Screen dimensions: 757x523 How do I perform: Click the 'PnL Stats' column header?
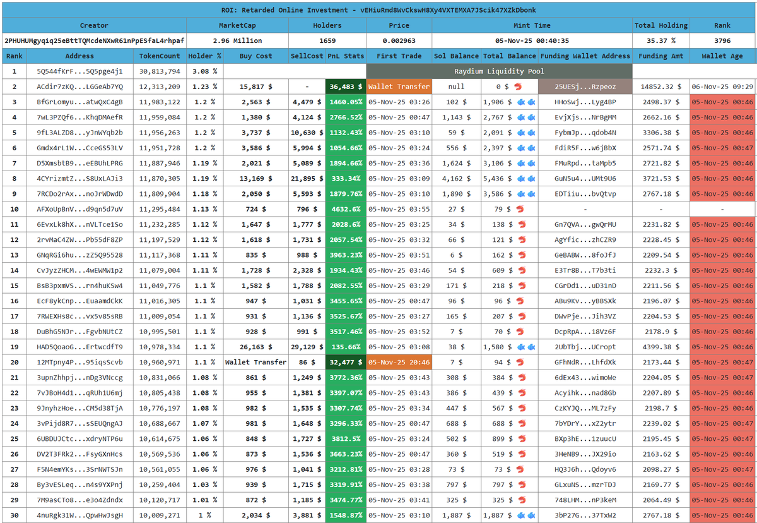pos(346,56)
